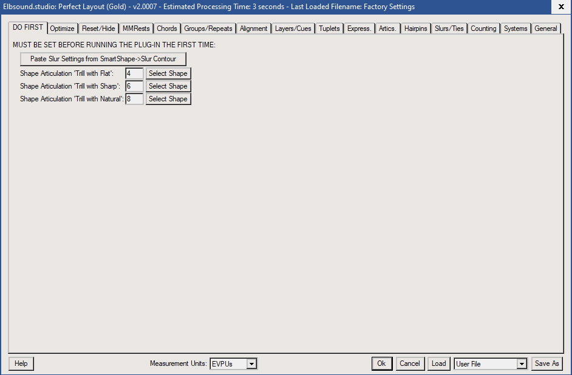Click Paste Slur Settings from SmartShape button
This screenshot has width=572, height=375.
click(x=103, y=59)
